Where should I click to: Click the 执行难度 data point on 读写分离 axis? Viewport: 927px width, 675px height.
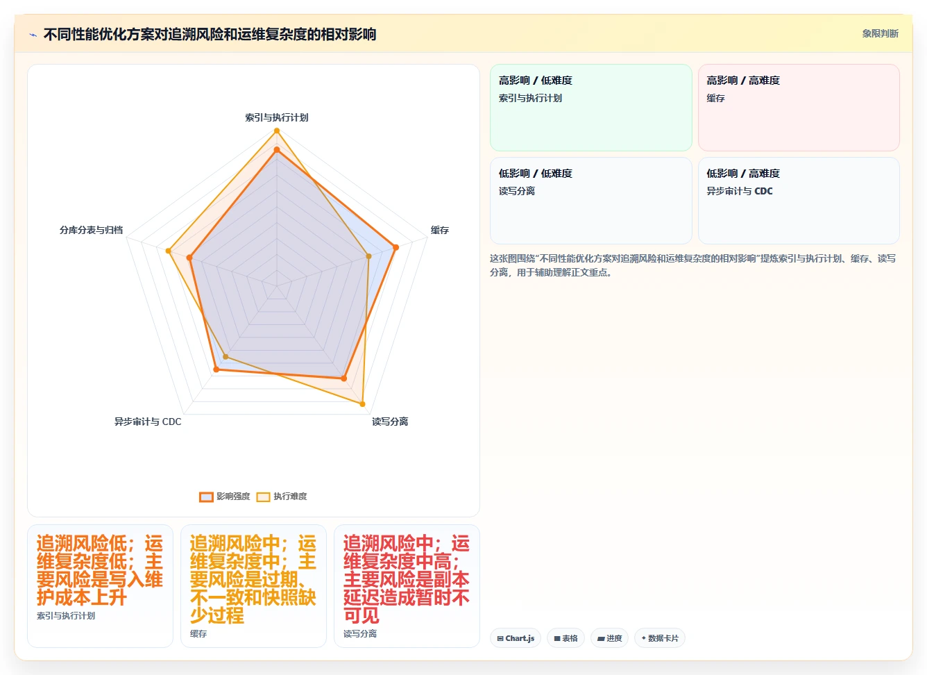click(362, 403)
